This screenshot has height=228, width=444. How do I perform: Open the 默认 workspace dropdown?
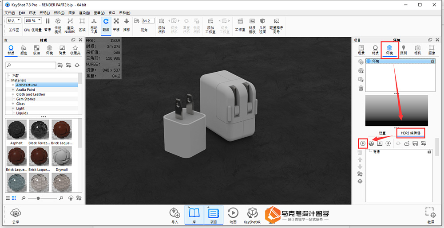point(14,21)
